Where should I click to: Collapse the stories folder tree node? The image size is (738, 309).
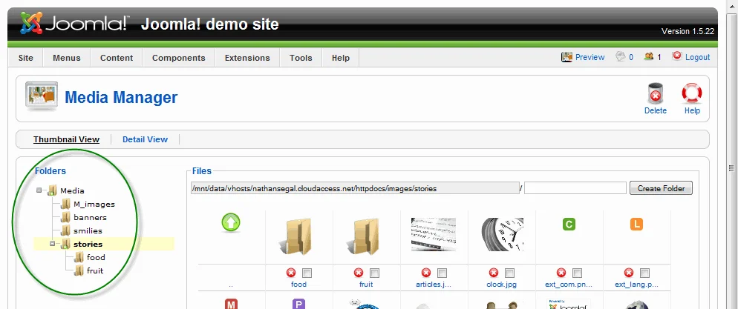(52, 244)
